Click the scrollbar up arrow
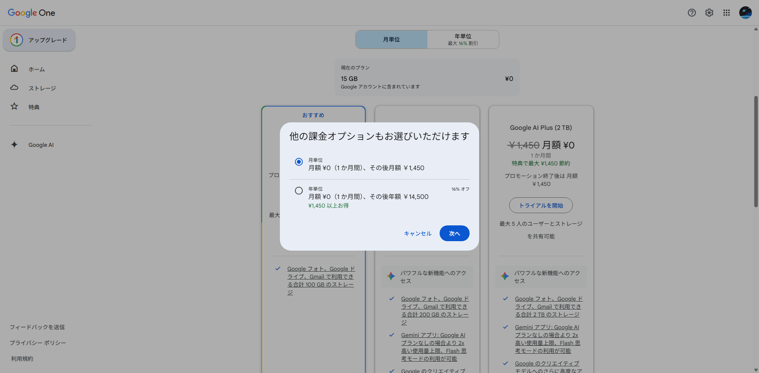The height and width of the screenshot is (373, 759). [x=756, y=29]
